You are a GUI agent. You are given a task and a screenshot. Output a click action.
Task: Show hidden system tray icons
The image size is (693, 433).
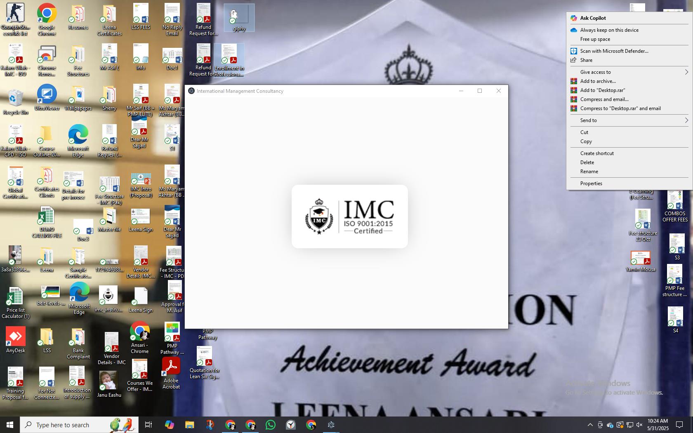click(590, 425)
